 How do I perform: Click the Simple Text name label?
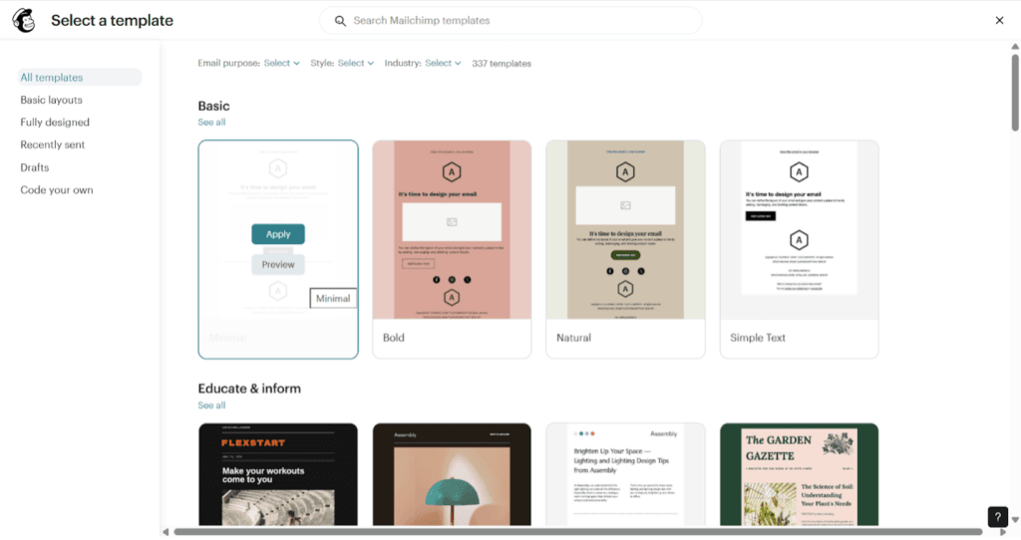coord(758,338)
